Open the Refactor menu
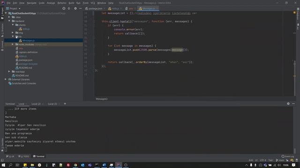Image resolution: width=300 pixels, height=168 pixels. [x=62, y=3]
